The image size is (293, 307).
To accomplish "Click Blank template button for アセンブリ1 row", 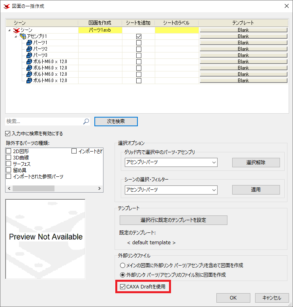I will 243,36.
